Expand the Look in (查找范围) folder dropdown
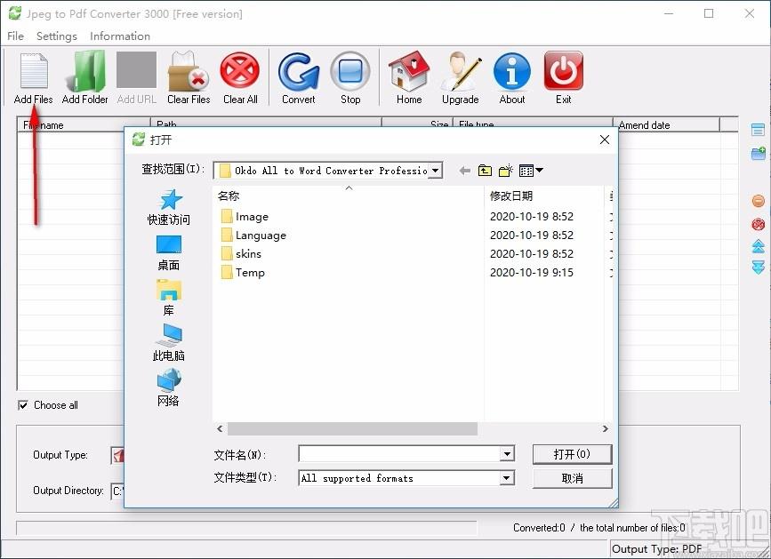Viewport: 771px width, 559px height. click(x=435, y=171)
